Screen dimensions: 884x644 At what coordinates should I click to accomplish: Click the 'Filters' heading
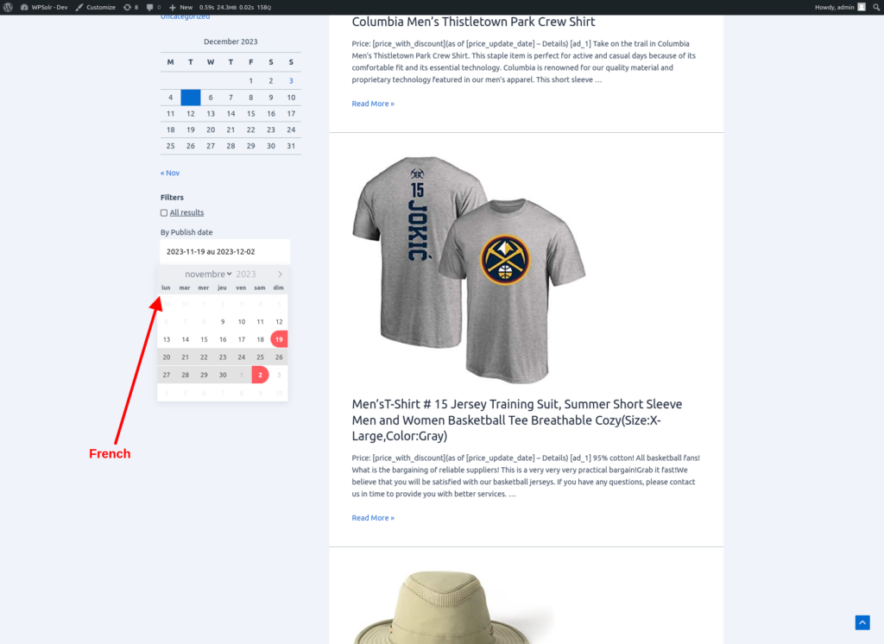pyautogui.click(x=172, y=198)
